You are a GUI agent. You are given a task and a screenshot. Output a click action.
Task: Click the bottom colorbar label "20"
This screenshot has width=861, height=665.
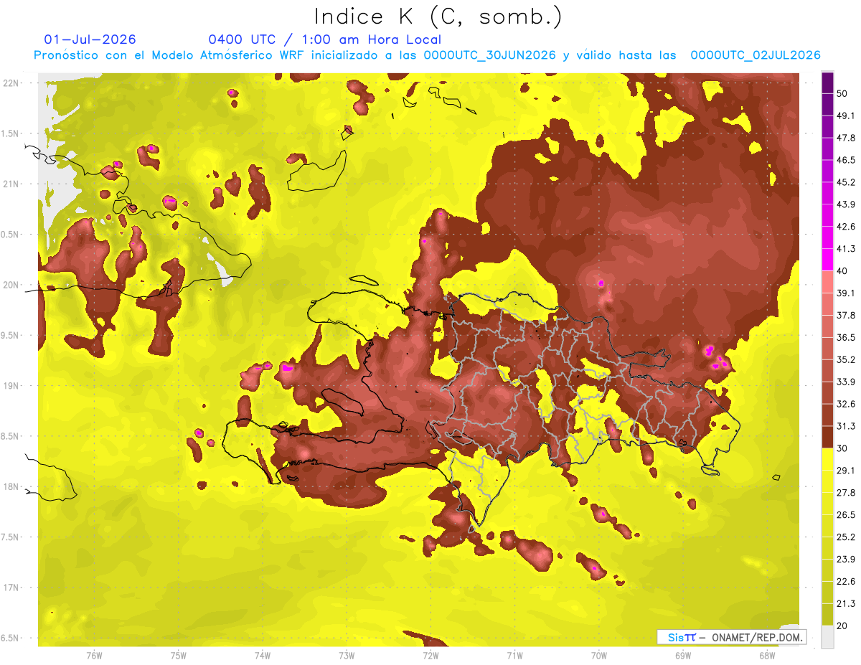point(843,626)
